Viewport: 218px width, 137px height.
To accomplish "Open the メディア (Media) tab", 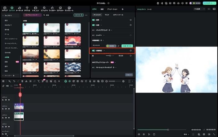I will coord(5,9).
